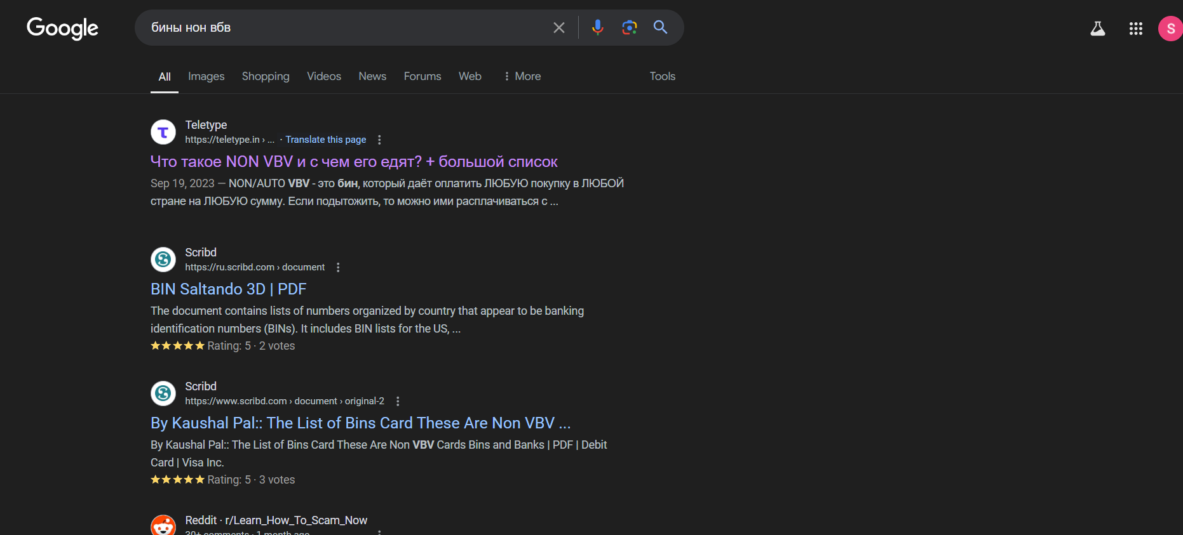The height and width of the screenshot is (535, 1183).
Task: Open the Google account avatar
Action: [x=1170, y=29]
